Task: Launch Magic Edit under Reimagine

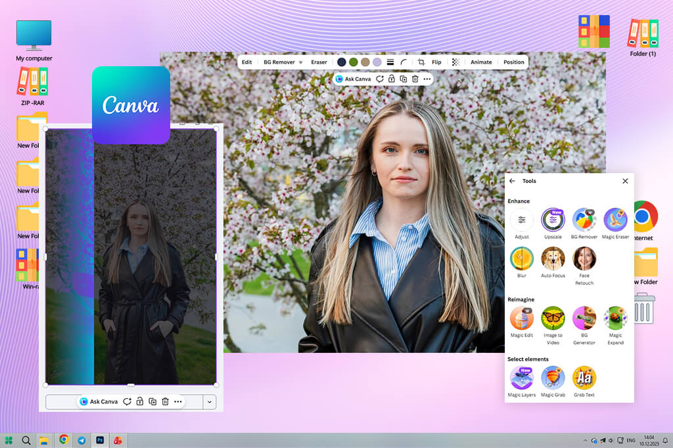Action: (521, 318)
